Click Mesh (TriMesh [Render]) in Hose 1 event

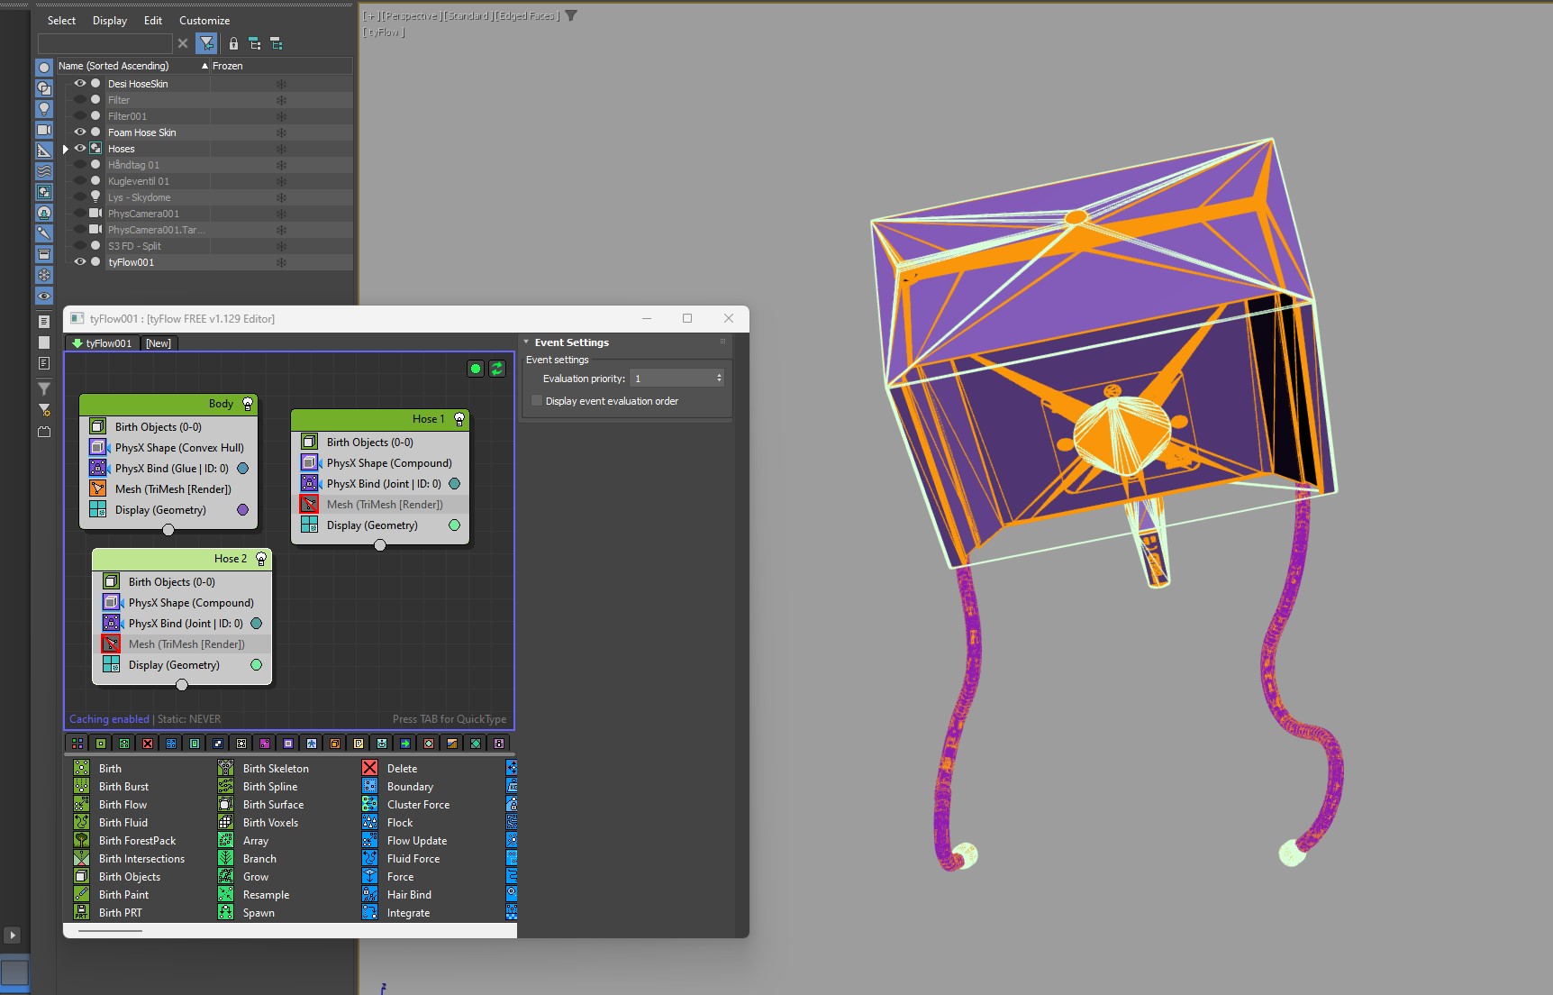[x=384, y=505]
